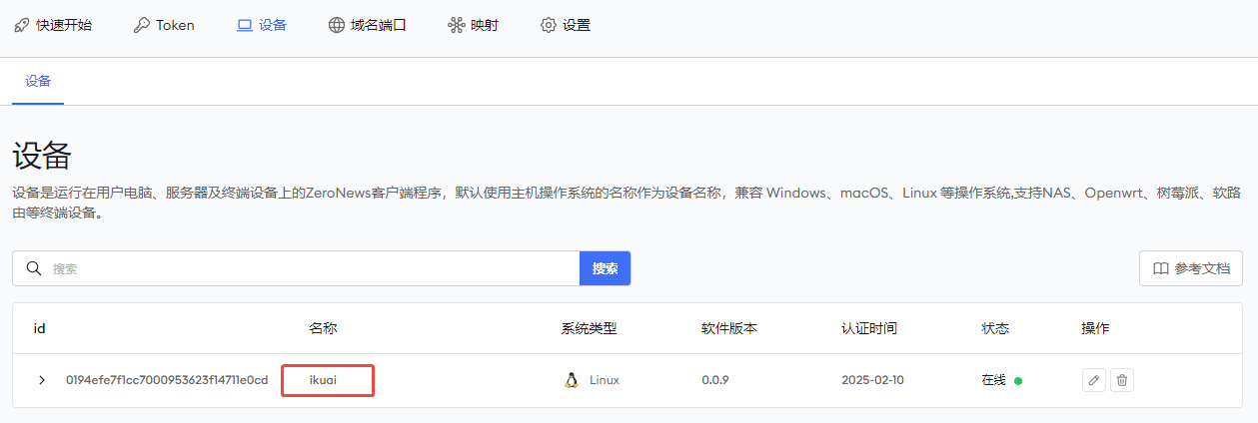1258x423 pixels.
Task: Click the Linux system type text
Action: tap(605, 380)
